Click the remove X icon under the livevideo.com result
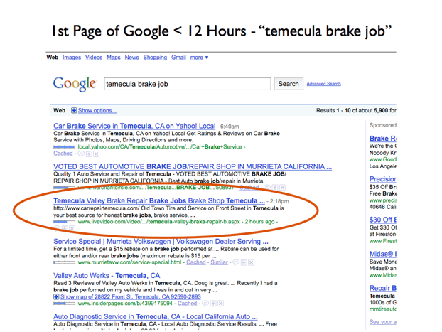The width and height of the screenshot is (442, 332). coord(72,228)
